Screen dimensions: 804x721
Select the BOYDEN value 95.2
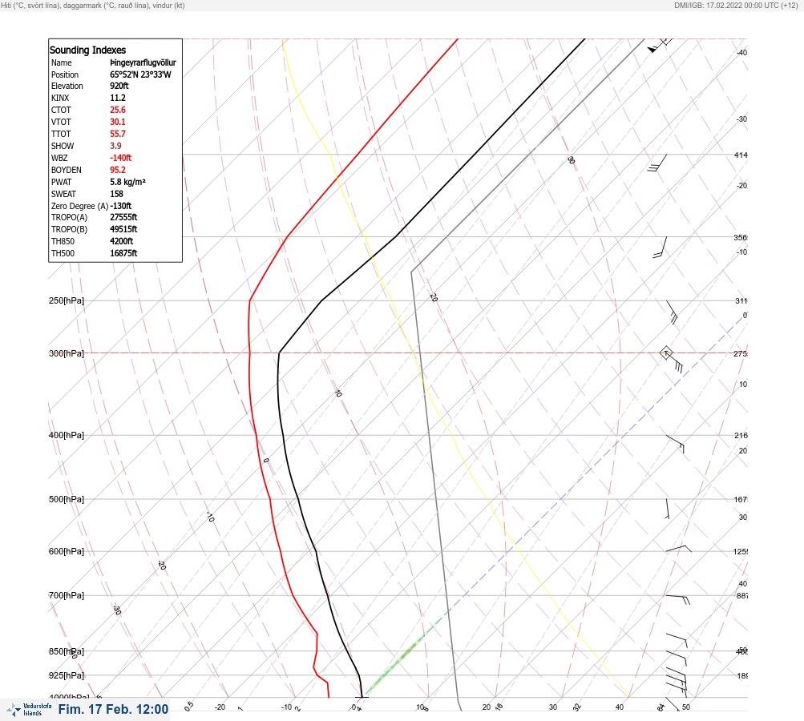pyautogui.click(x=117, y=170)
